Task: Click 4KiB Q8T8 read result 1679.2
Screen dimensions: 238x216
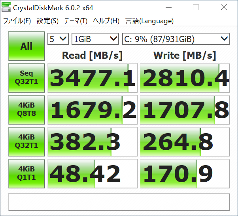Action: (93, 110)
